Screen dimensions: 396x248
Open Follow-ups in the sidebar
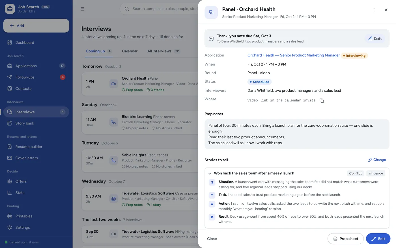[x=36, y=77]
